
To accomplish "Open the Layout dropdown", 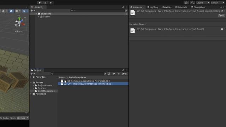I will [218, 3].
